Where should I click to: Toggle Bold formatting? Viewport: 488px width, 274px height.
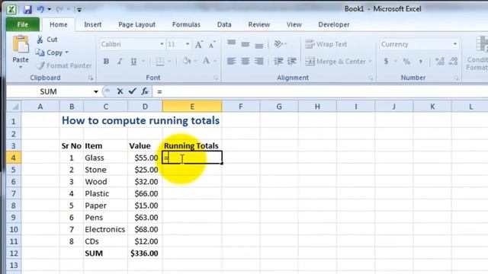(x=106, y=62)
